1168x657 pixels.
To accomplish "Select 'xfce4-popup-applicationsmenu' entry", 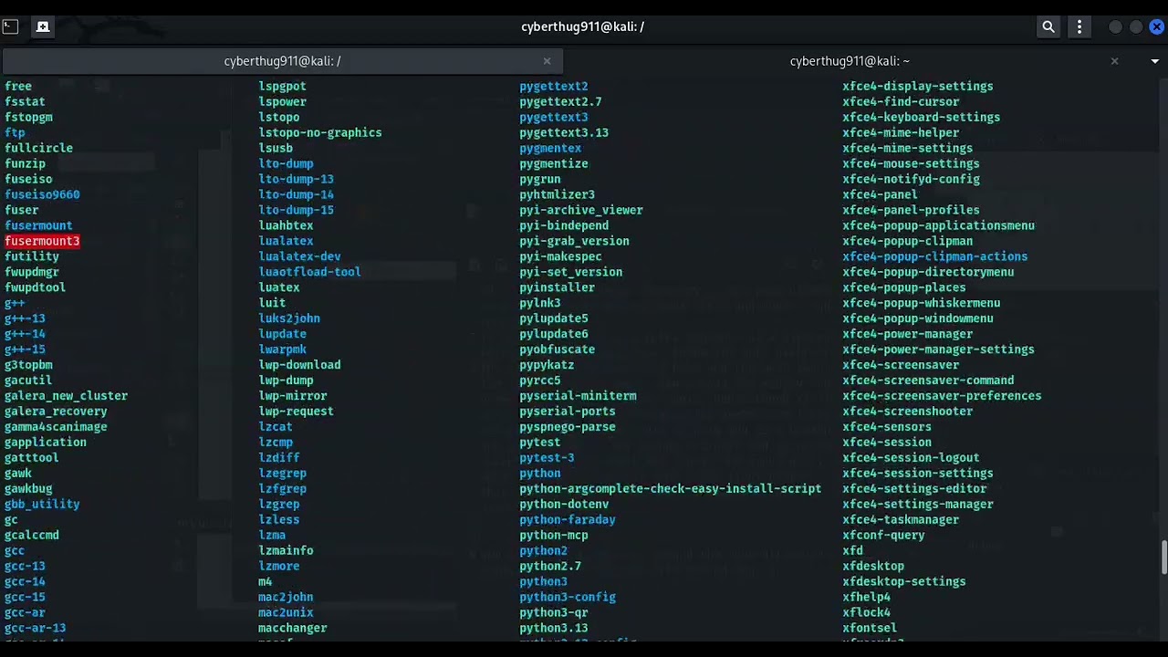I will pyautogui.click(x=939, y=225).
